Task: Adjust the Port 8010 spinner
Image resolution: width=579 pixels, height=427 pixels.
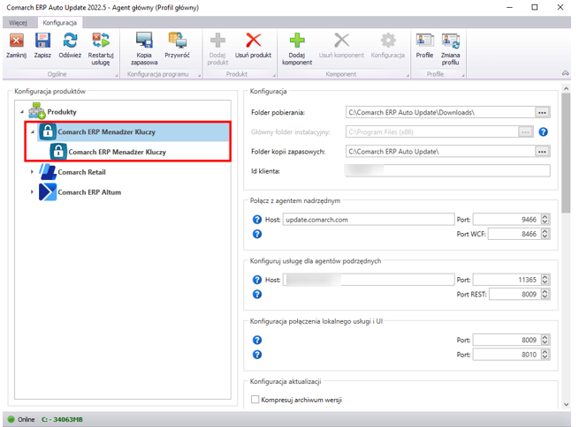Action: coord(545,355)
